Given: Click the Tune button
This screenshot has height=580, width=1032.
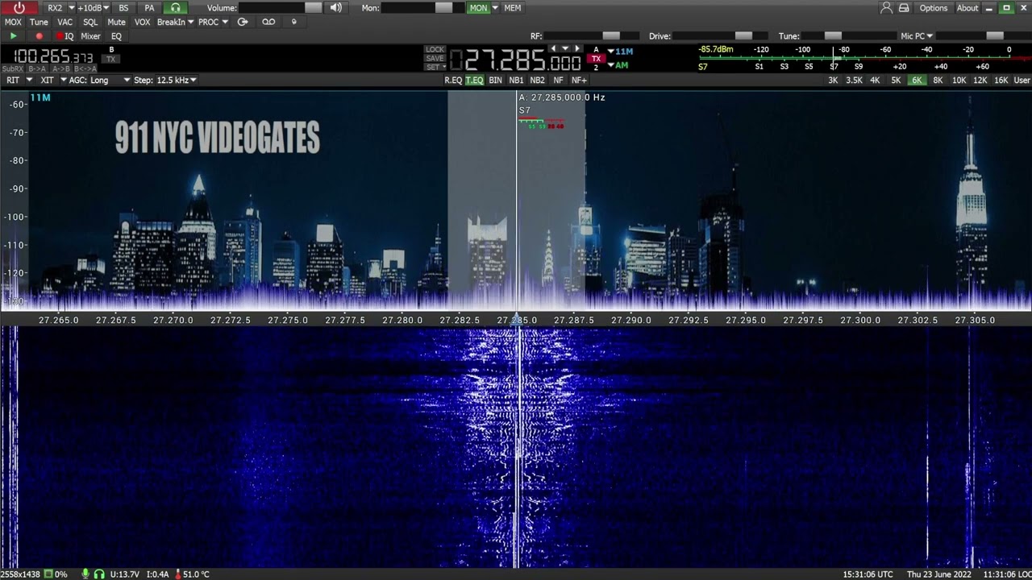Looking at the screenshot, I should click(x=39, y=22).
